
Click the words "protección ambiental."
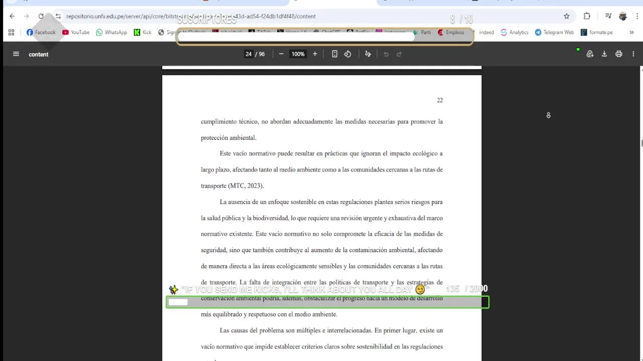click(x=229, y=138)
